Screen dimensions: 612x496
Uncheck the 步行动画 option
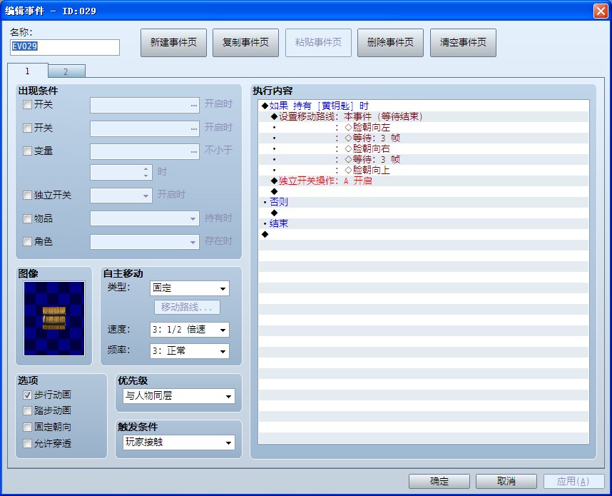coord(27,395)
